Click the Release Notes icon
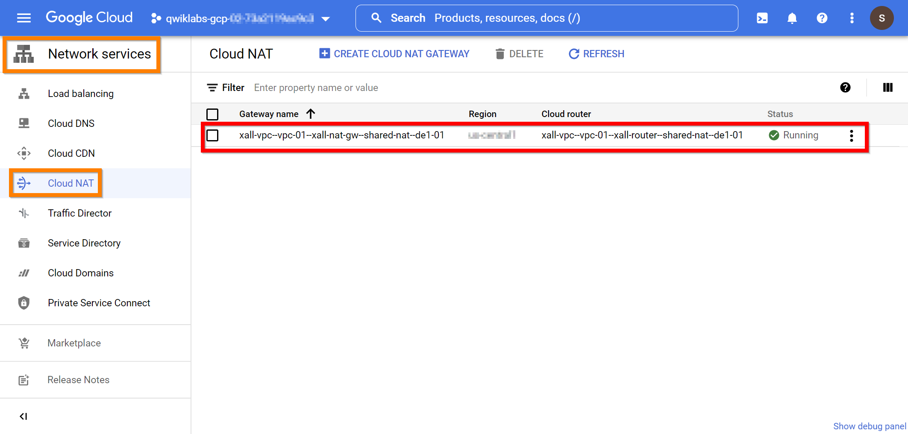Screen dimensions: 908x434 (24, 380)
